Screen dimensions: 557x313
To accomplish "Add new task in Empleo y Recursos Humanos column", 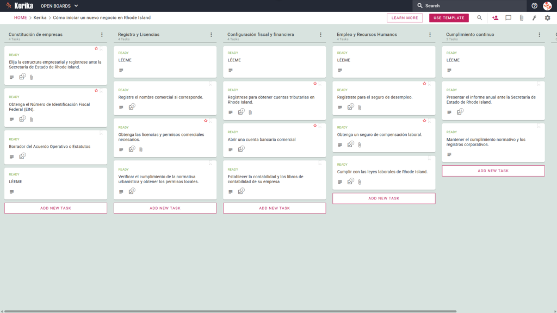I will click(384, 198).
